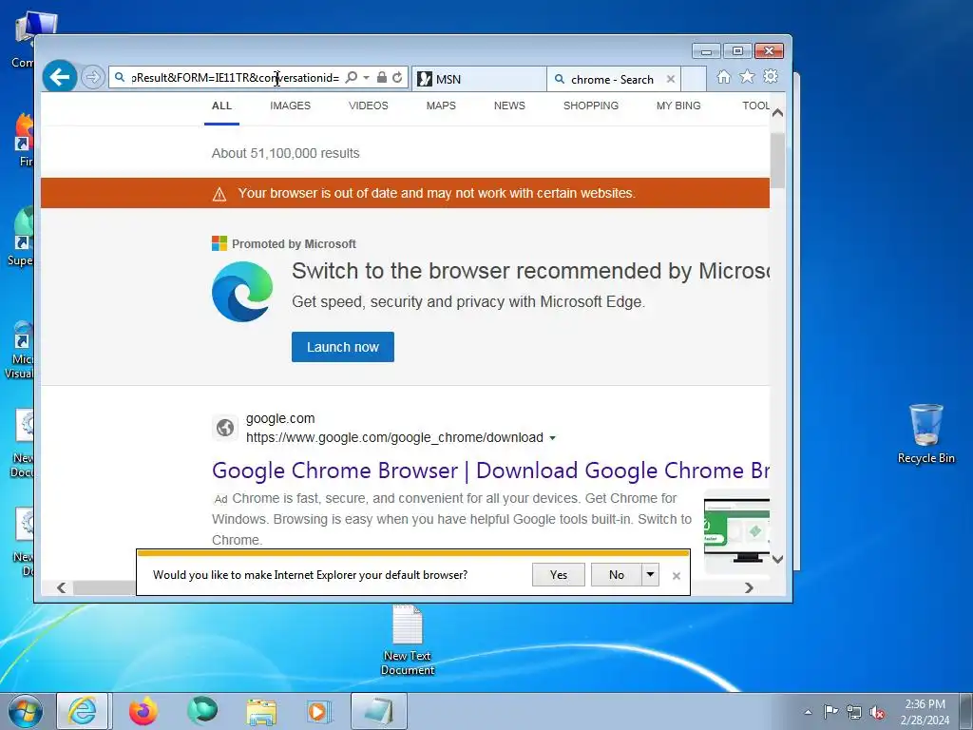Click the Microsoft Edge logo
This screenshot has width=973, height=730.
242,291
